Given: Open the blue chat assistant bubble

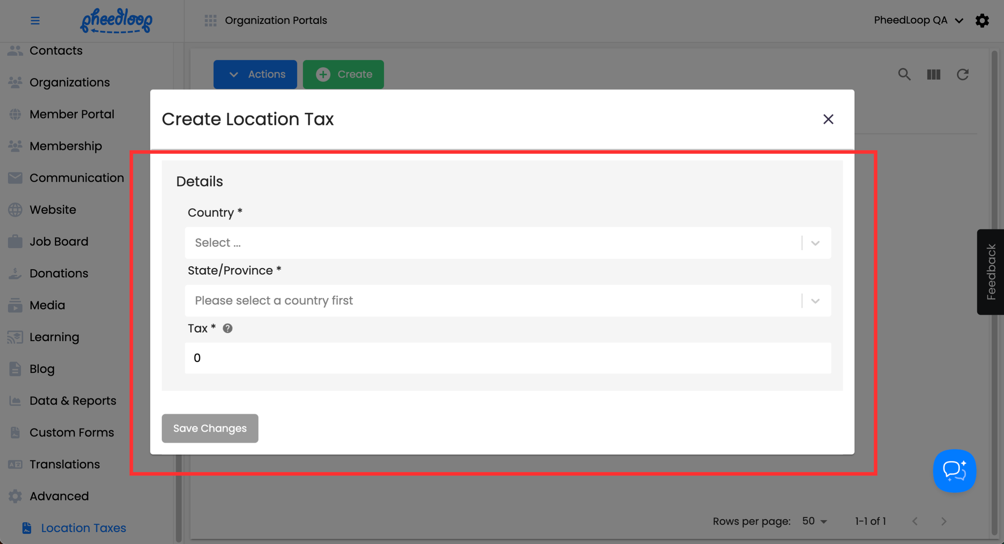Looking at the screenshot, I should click(954, 471).
